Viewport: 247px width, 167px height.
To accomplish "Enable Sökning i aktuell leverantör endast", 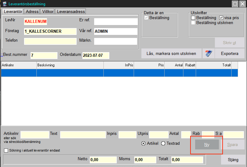I will (x=6, y=150).
